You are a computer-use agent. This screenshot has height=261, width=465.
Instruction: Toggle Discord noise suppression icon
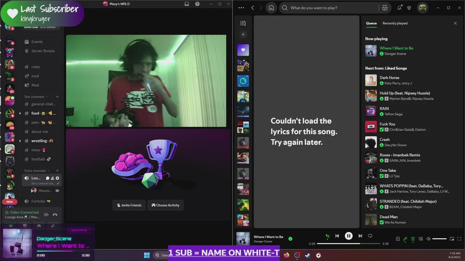click(46, 215)
